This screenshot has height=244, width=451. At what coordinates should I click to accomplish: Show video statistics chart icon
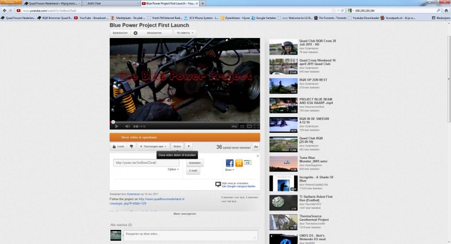coord(256,146)
